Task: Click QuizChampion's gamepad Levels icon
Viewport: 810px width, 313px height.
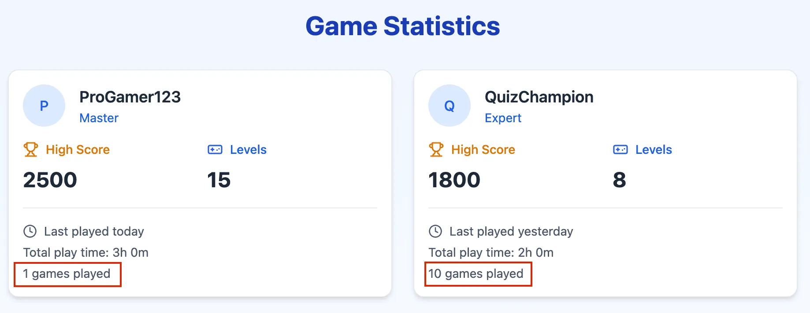Action: [x=621, y=149]
